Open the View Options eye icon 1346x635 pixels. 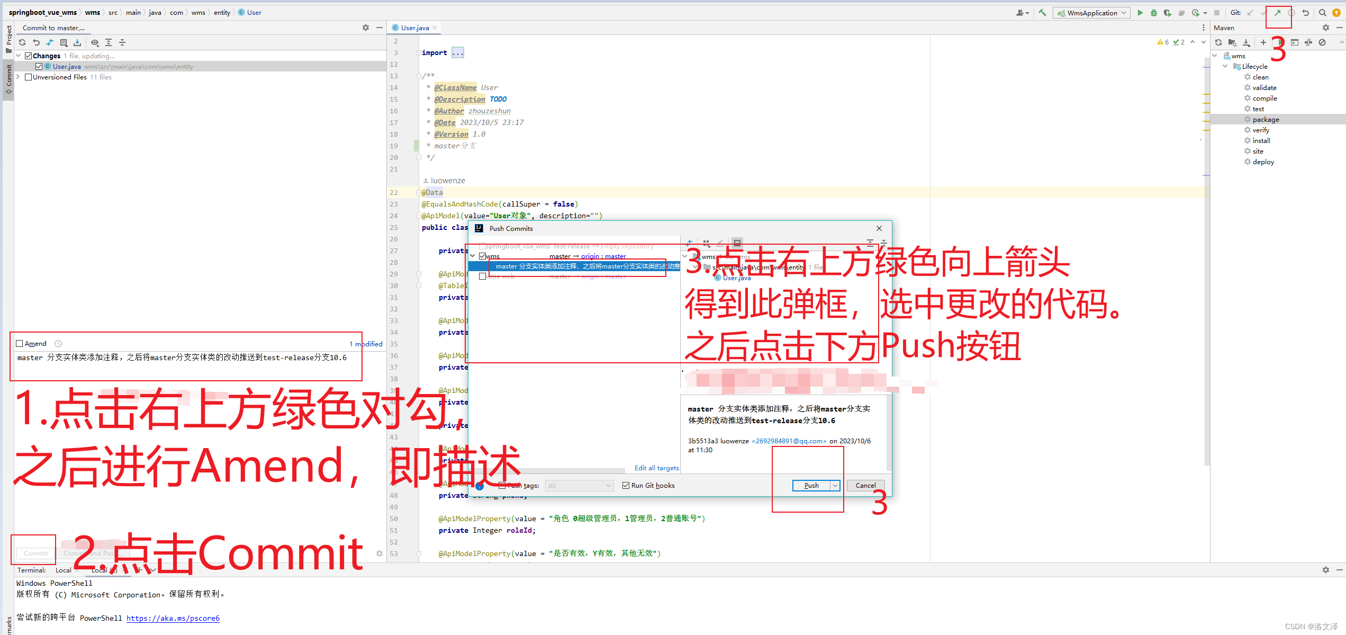(x=95, y=42)
